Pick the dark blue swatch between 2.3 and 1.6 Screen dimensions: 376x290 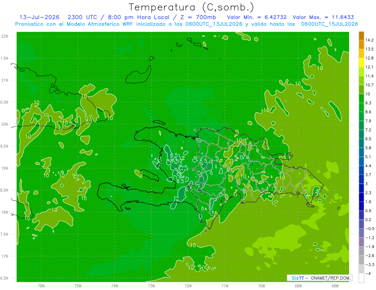[x=361, y=197]
